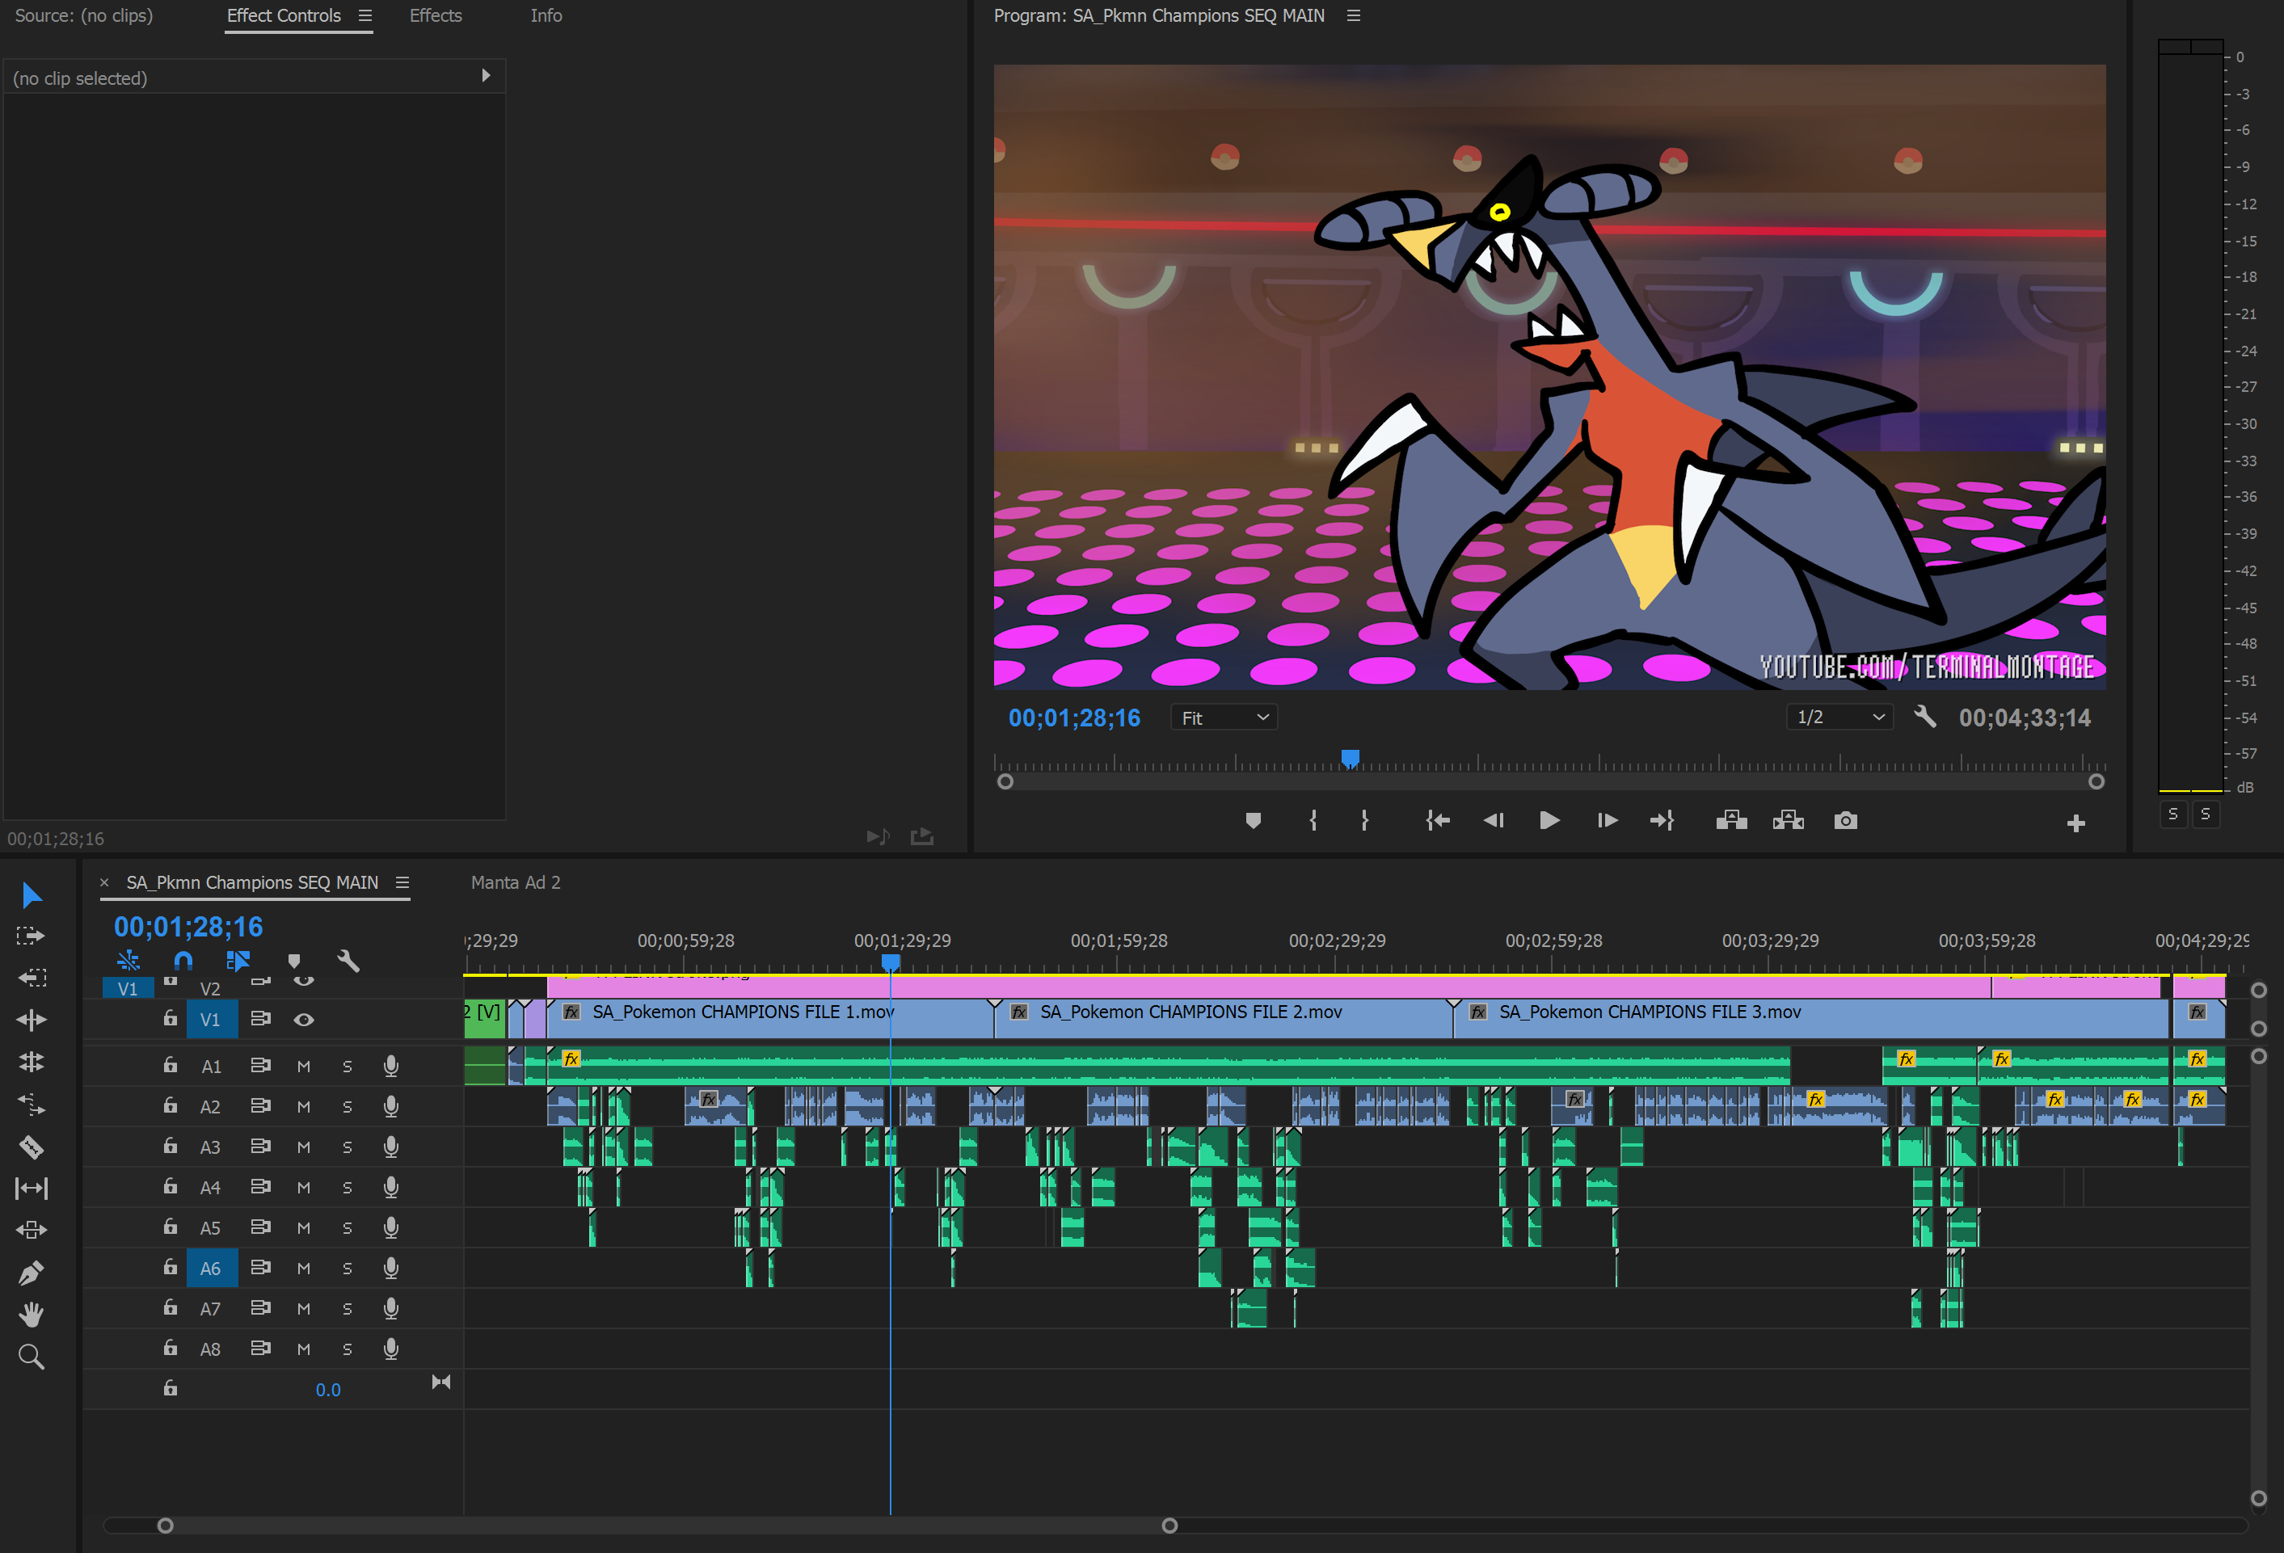2284x1553 pixels.
Task: Expand the no clip selected arrow
Action: pyautogui.click(x=486, y=76)
